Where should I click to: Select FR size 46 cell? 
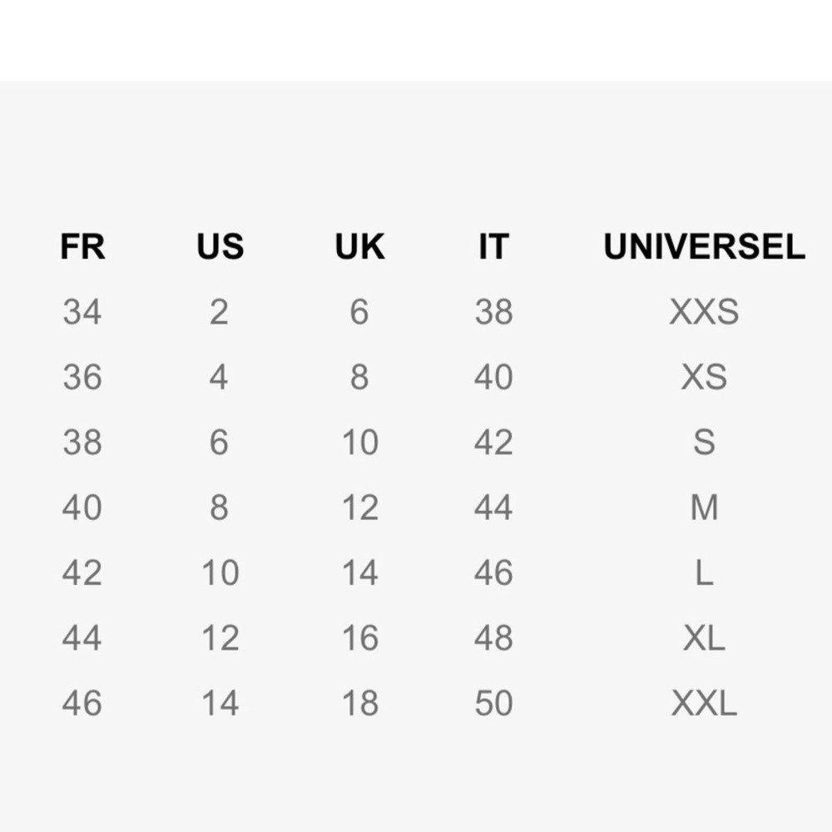pyautogui.click(x=82, y=703)
